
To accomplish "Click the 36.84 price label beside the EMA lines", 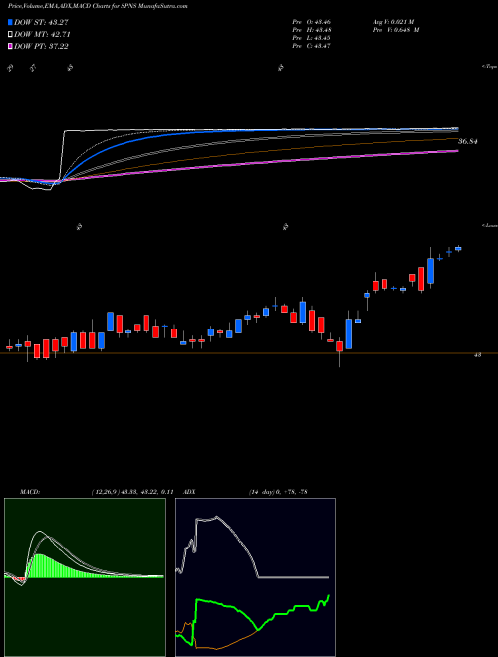I will coord(468,142).
